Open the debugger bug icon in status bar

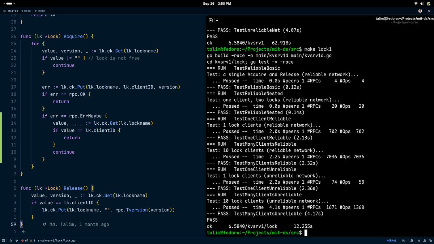click(x=412, y=241)
